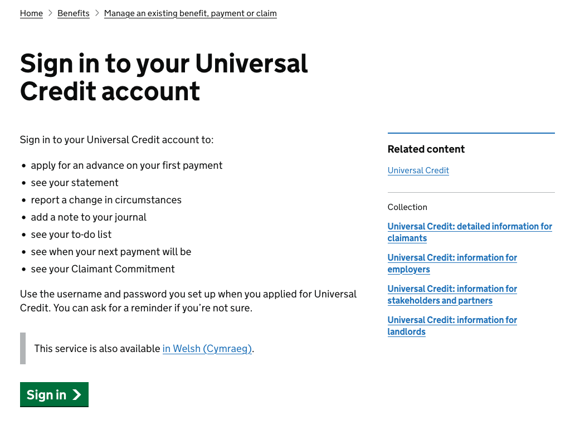575x425 pixels.
Task: Open Universal Credit: information for employers
Action: pos(452,263)
